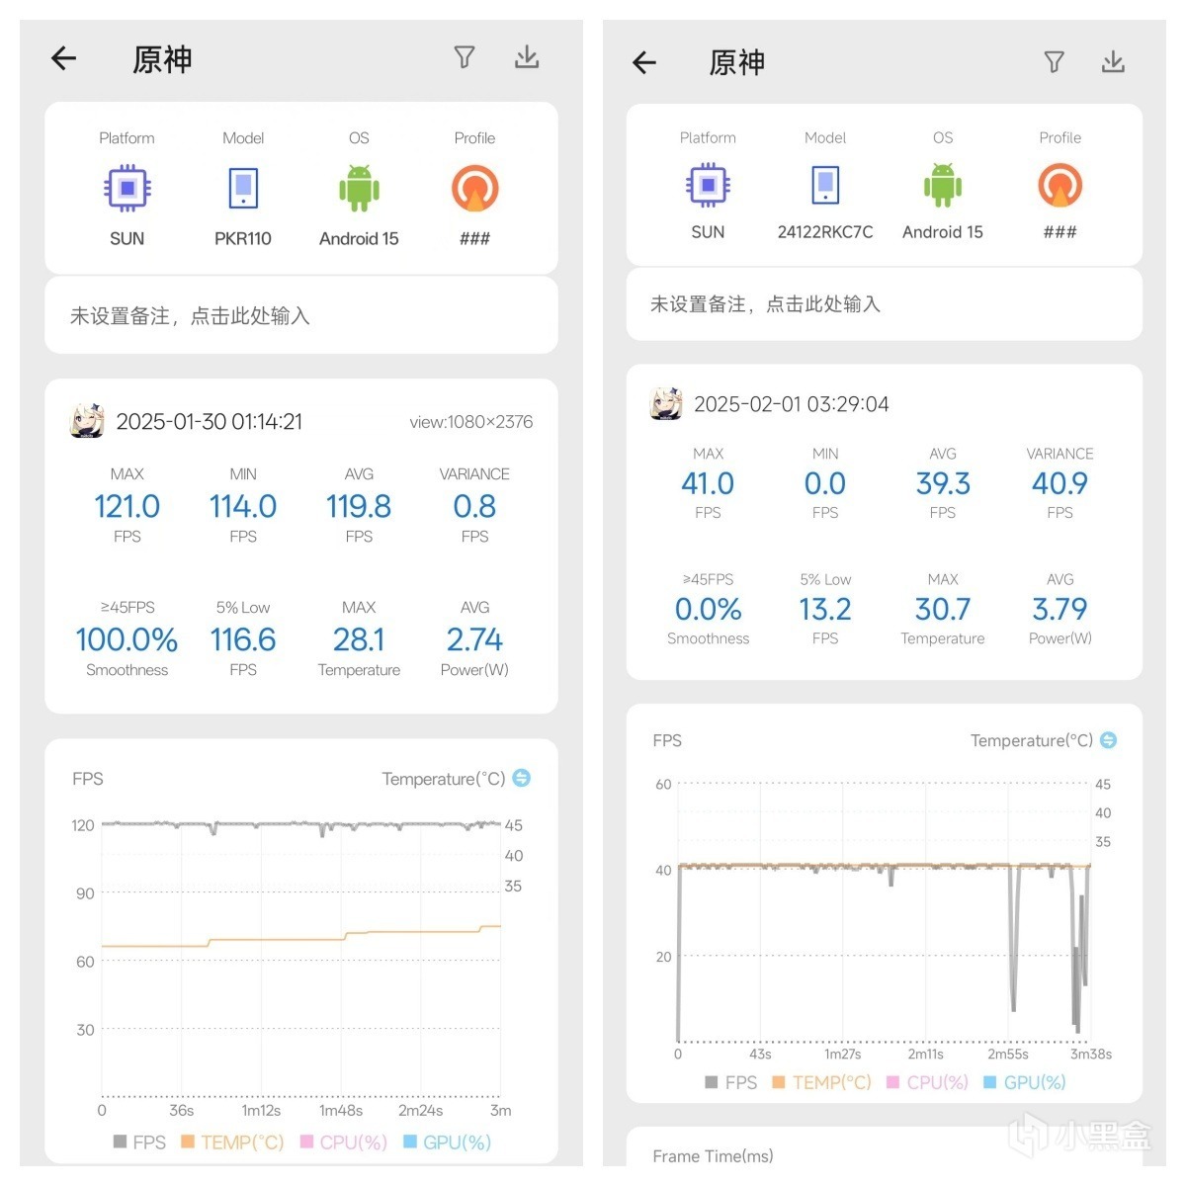Tap the remark note field, right panel
This screenshot has width=1186, height=1186.
885,304
